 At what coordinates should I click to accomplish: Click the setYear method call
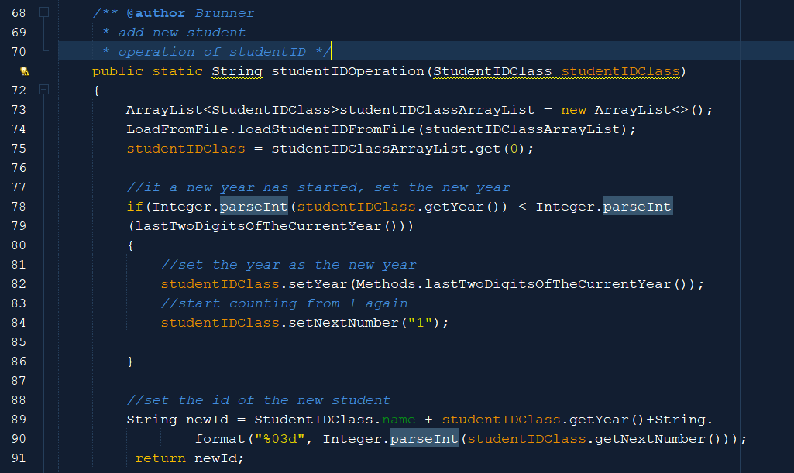[318, 284]
